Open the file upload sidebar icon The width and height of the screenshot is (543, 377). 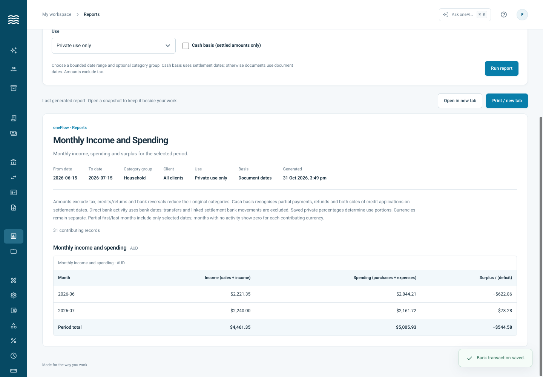pos(14,207)
